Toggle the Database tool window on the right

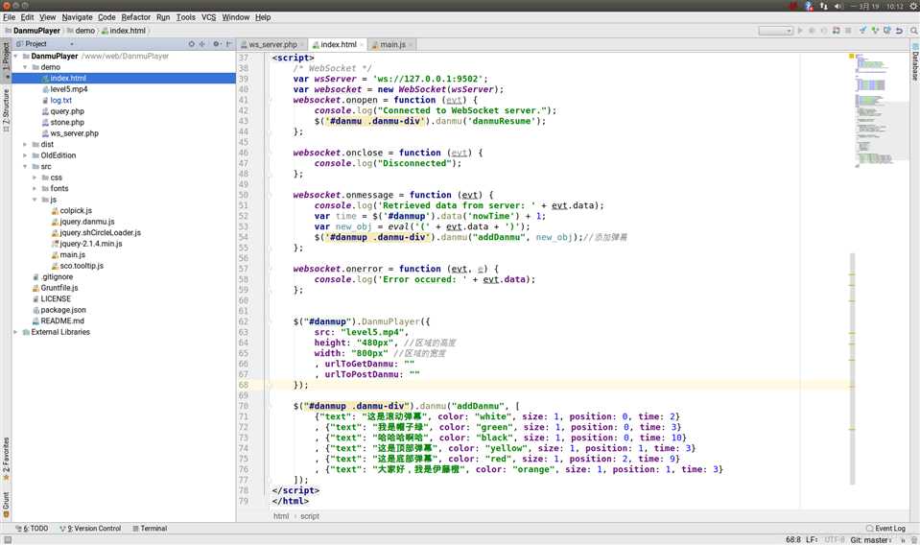(x=914, y=62)
